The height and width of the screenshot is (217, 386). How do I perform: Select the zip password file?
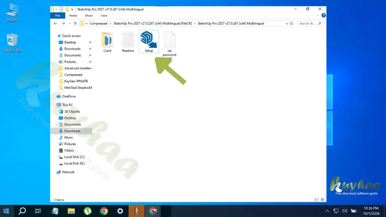coord(169,44)
